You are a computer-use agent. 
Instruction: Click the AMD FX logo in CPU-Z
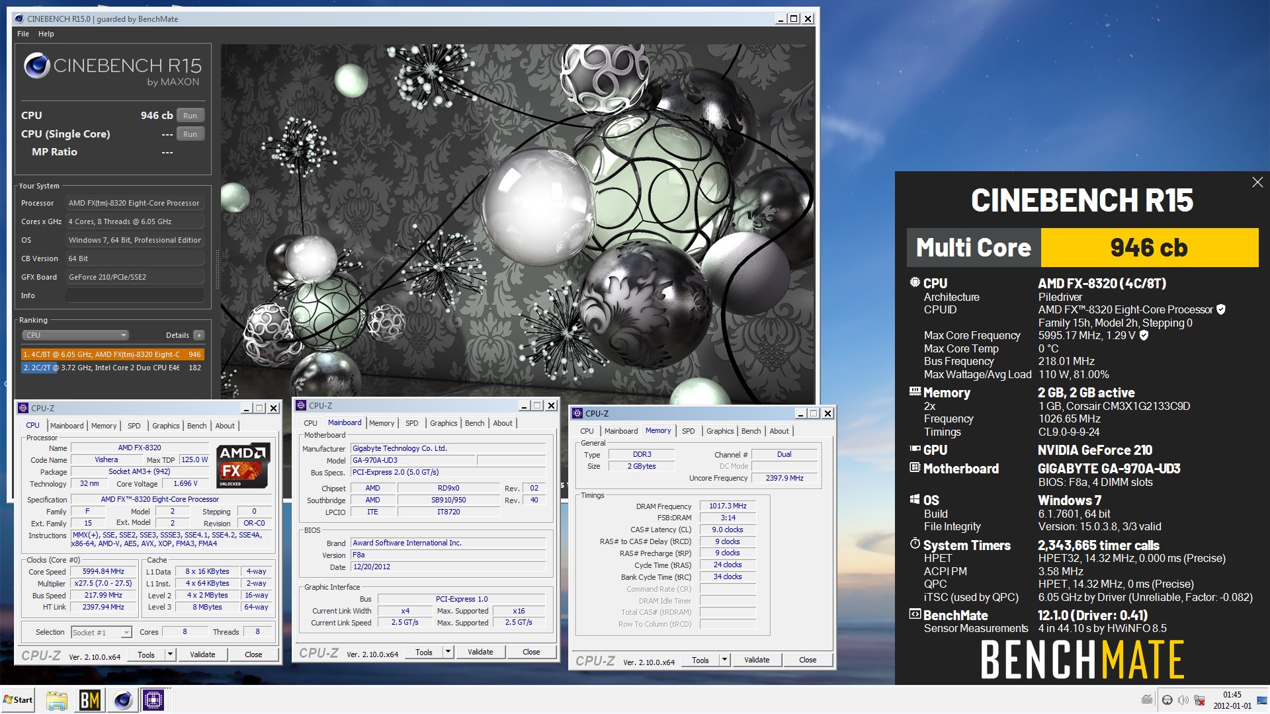(x=243, y=465)
